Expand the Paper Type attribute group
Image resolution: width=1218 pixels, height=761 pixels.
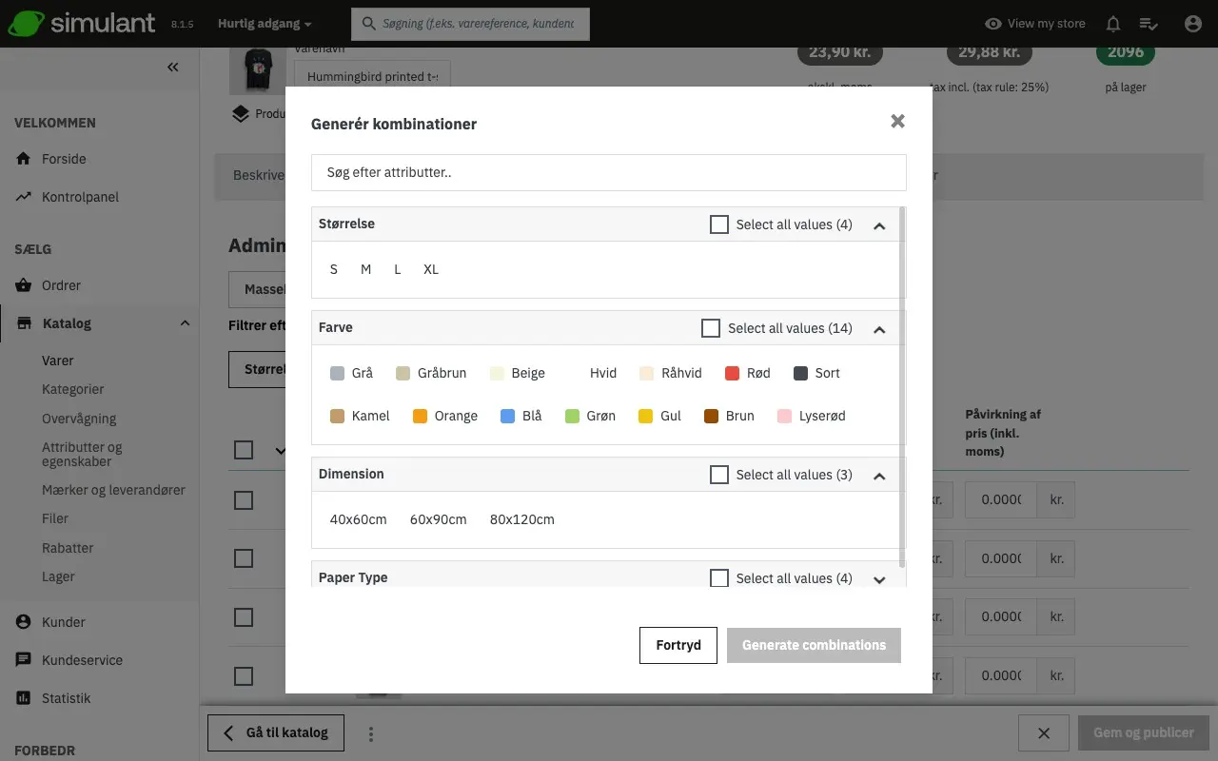pos(879,579)
